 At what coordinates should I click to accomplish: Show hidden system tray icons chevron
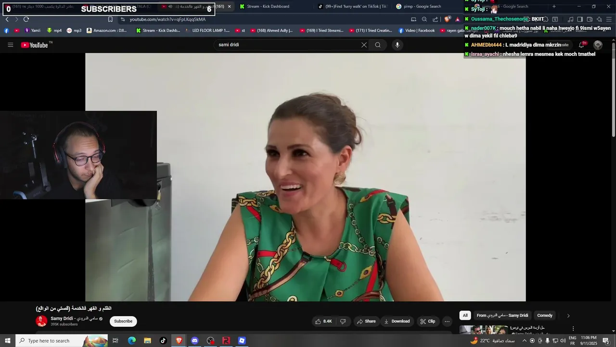(524, 341)
